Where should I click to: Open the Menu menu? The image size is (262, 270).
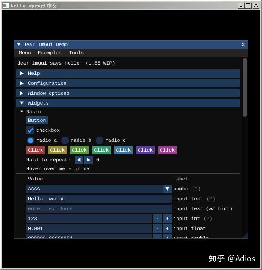pos(25,53)
